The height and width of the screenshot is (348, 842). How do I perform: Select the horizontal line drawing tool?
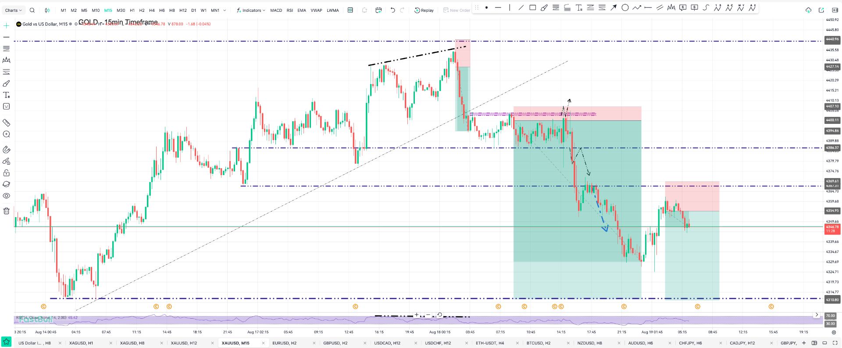(x=498, y=7)
